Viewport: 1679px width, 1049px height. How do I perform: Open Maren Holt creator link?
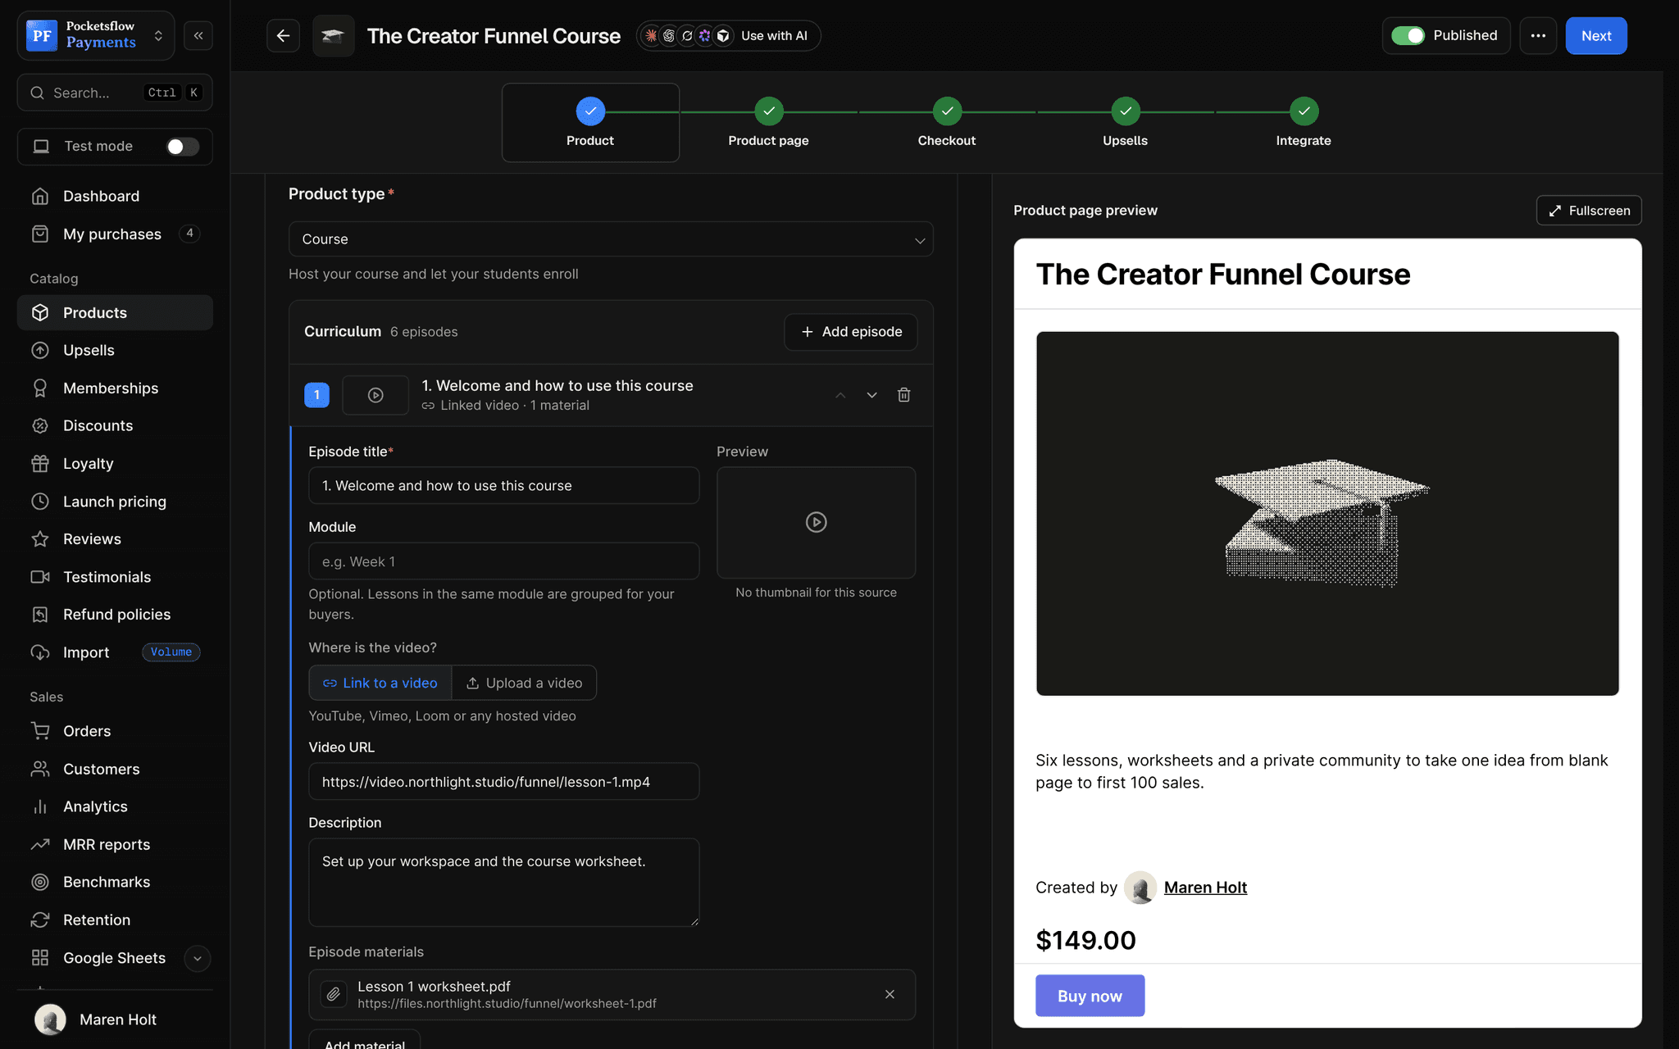[1205, 888]
